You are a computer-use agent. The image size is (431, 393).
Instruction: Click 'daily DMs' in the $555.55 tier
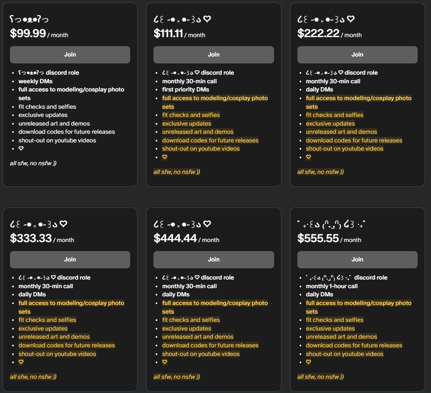[319, 295]
